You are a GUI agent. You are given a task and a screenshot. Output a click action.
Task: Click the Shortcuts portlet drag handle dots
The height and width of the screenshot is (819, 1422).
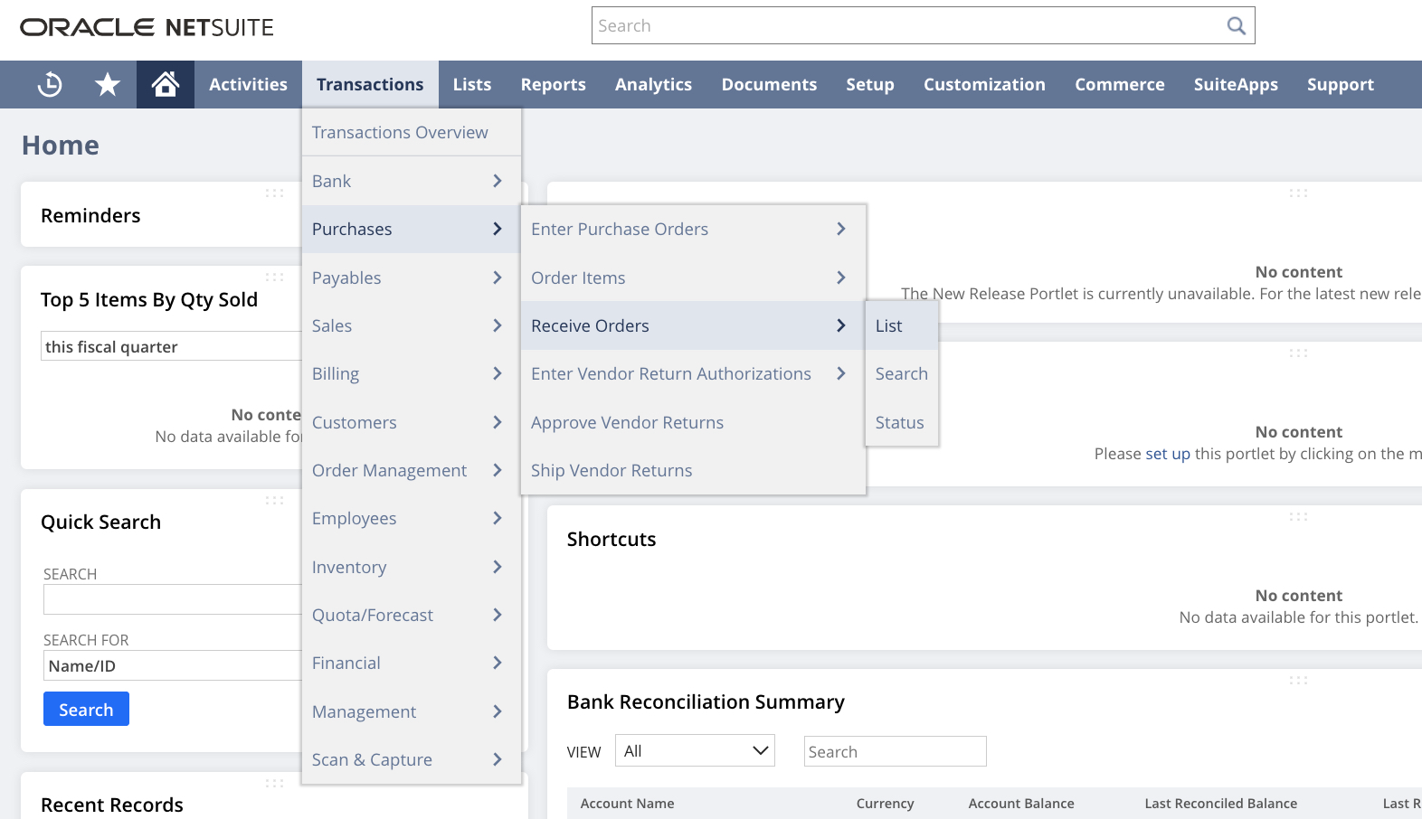tap(1298, 517)
